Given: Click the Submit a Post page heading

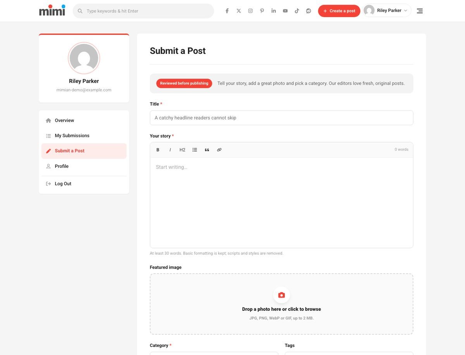Looking at the screenshot, I should click(178, 51).
